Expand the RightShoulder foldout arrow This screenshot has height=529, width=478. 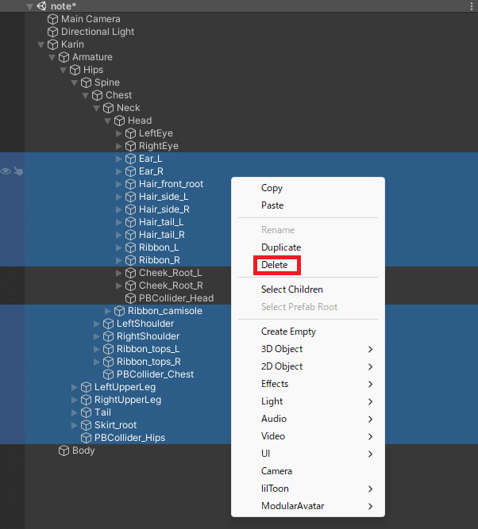[96, 336]
